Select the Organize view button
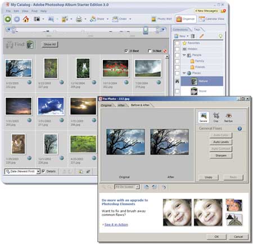 pyautogui.click(x=186, y=19)
